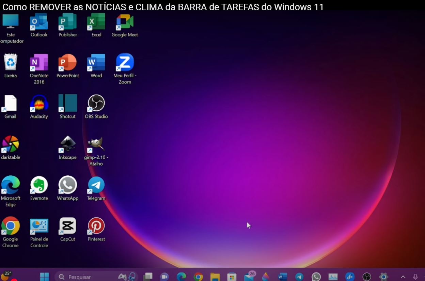Open Mail app with 26 badge
This screenshot has height=281, width=425.
pyautogui.click(x=250, y=276)
